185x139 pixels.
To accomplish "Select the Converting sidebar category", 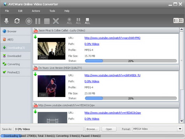I will click(x=15, y=64).
